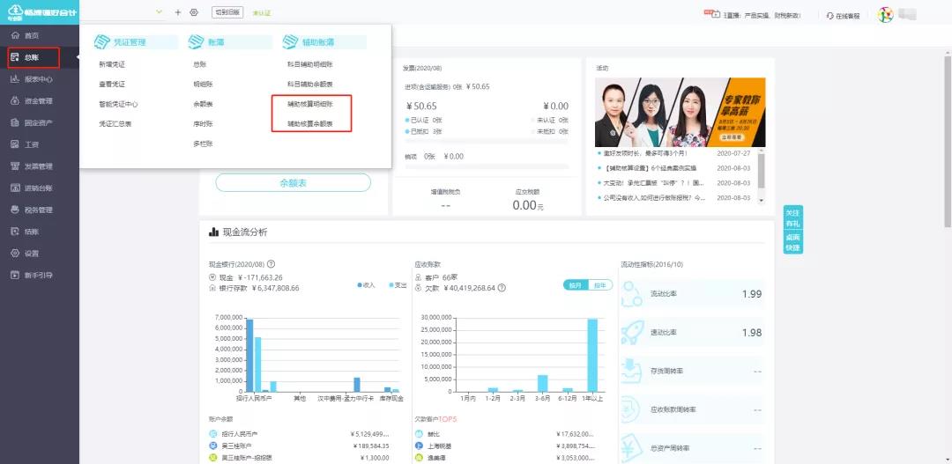
Task: Open 首页 home in the sidebar
Action: [x=31, y=35]
